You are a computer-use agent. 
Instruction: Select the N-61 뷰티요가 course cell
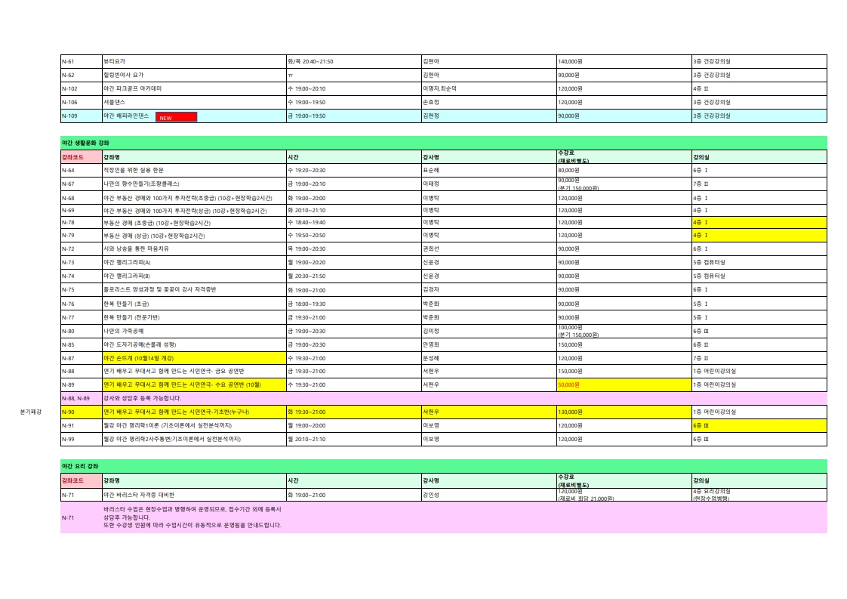pyautogui.click(x=195, y=62)
